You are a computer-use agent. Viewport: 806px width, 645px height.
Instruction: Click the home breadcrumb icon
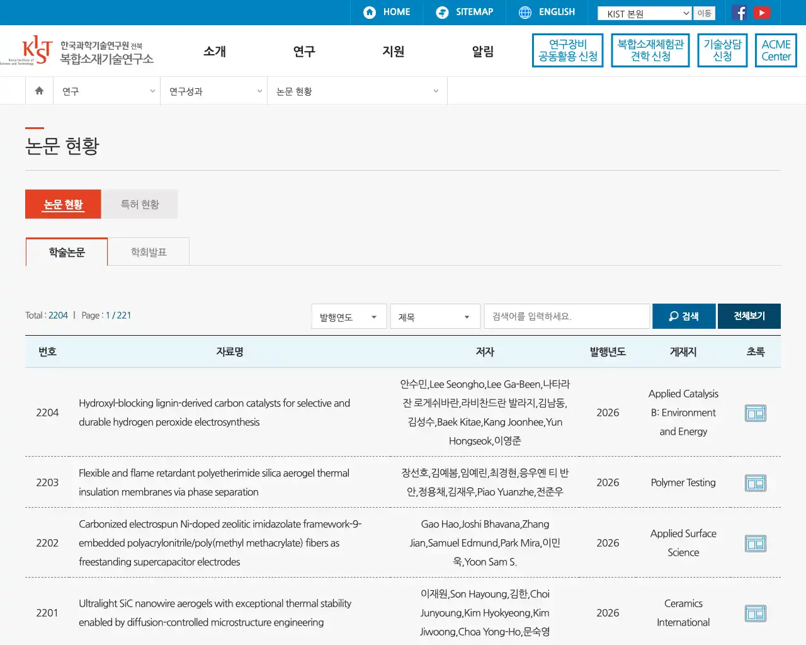pos(39,91)
